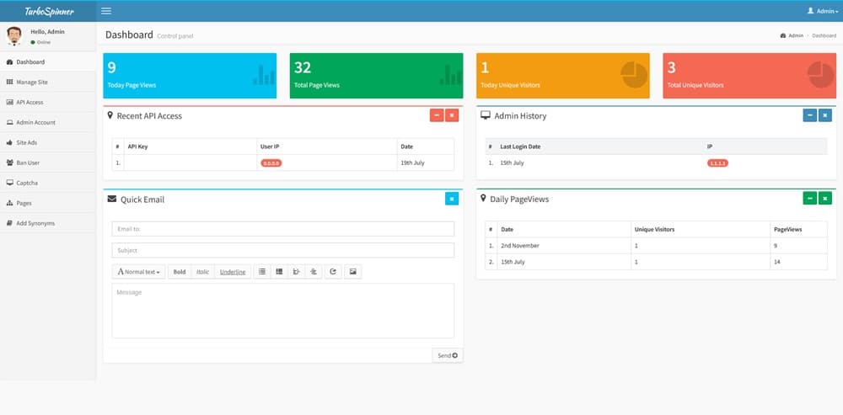
Task: Indent text using the editor toolbar icon
Action: point(314,272)
